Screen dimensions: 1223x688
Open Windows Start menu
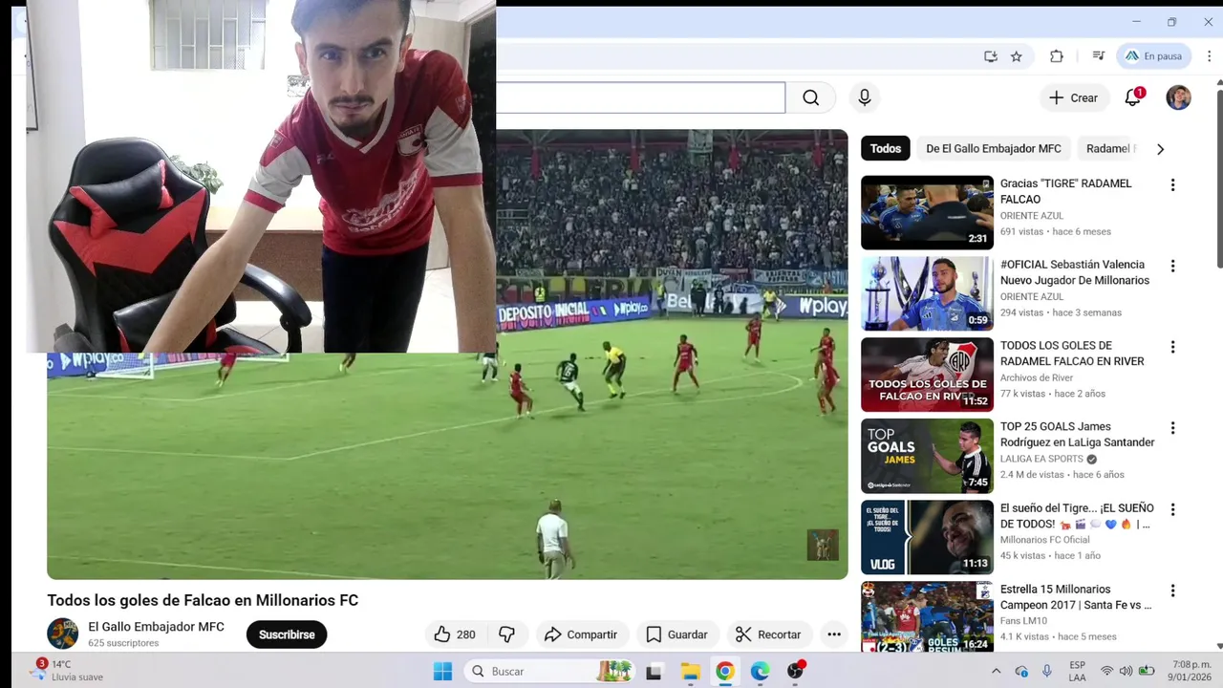point(443,672)
